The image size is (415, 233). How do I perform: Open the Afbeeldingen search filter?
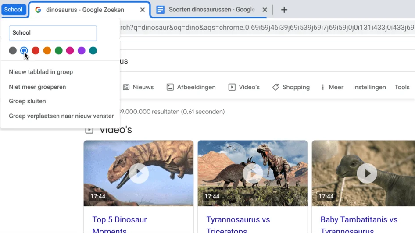[191, 87]
